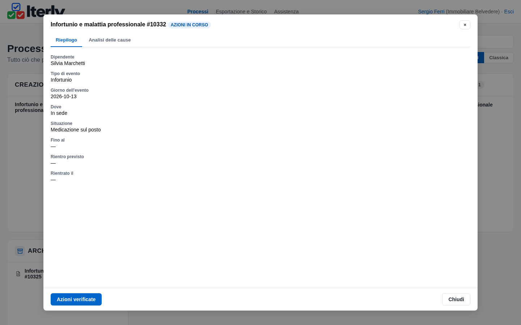Switch to the Riepilogo tab

coord(66,40)
